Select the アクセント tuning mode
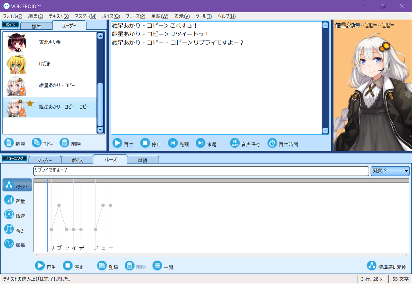 (17, 185)
